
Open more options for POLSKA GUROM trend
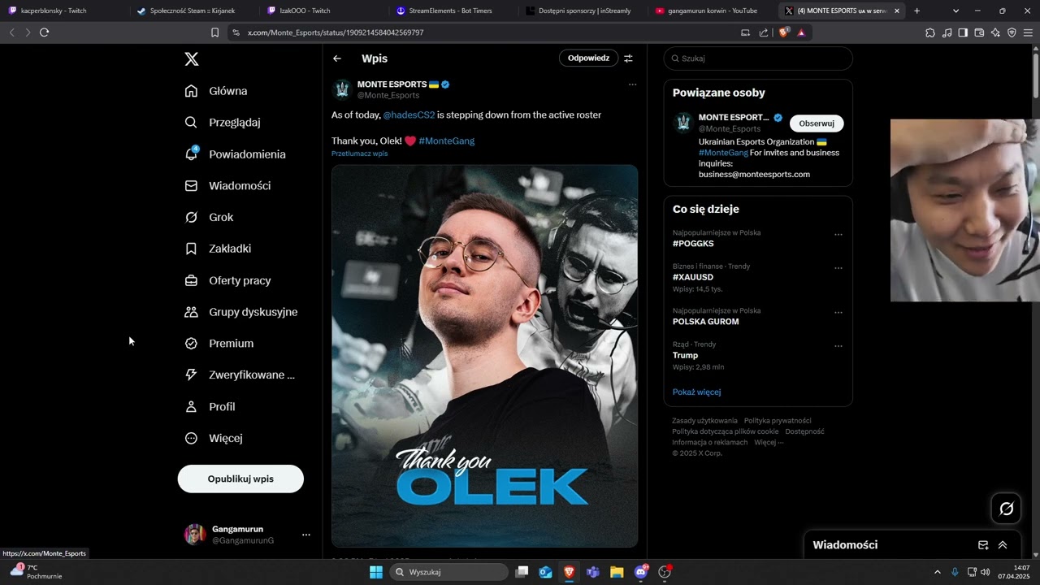838,313
